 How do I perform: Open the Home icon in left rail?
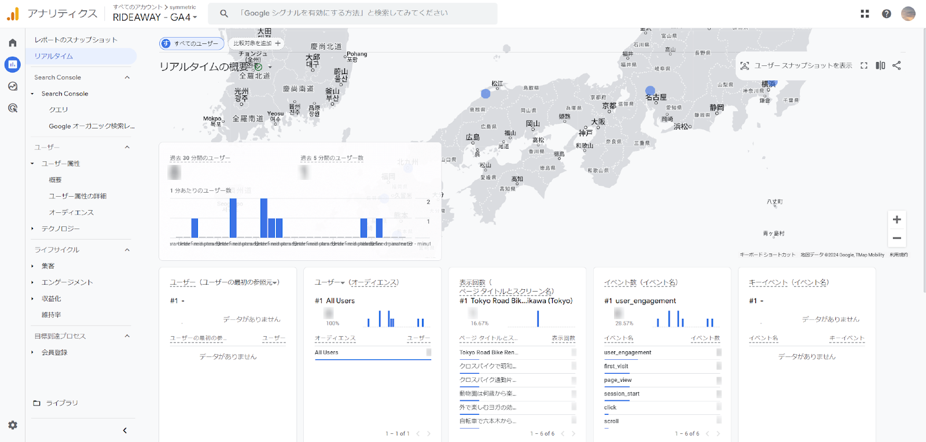[13, 43]
